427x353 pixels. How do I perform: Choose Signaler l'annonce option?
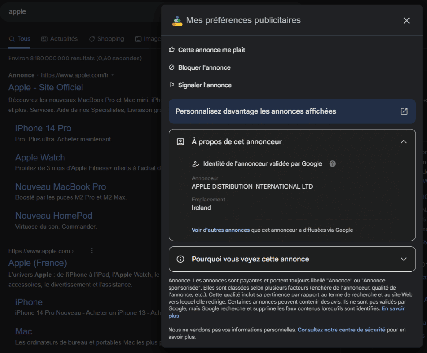coord(205,85)
